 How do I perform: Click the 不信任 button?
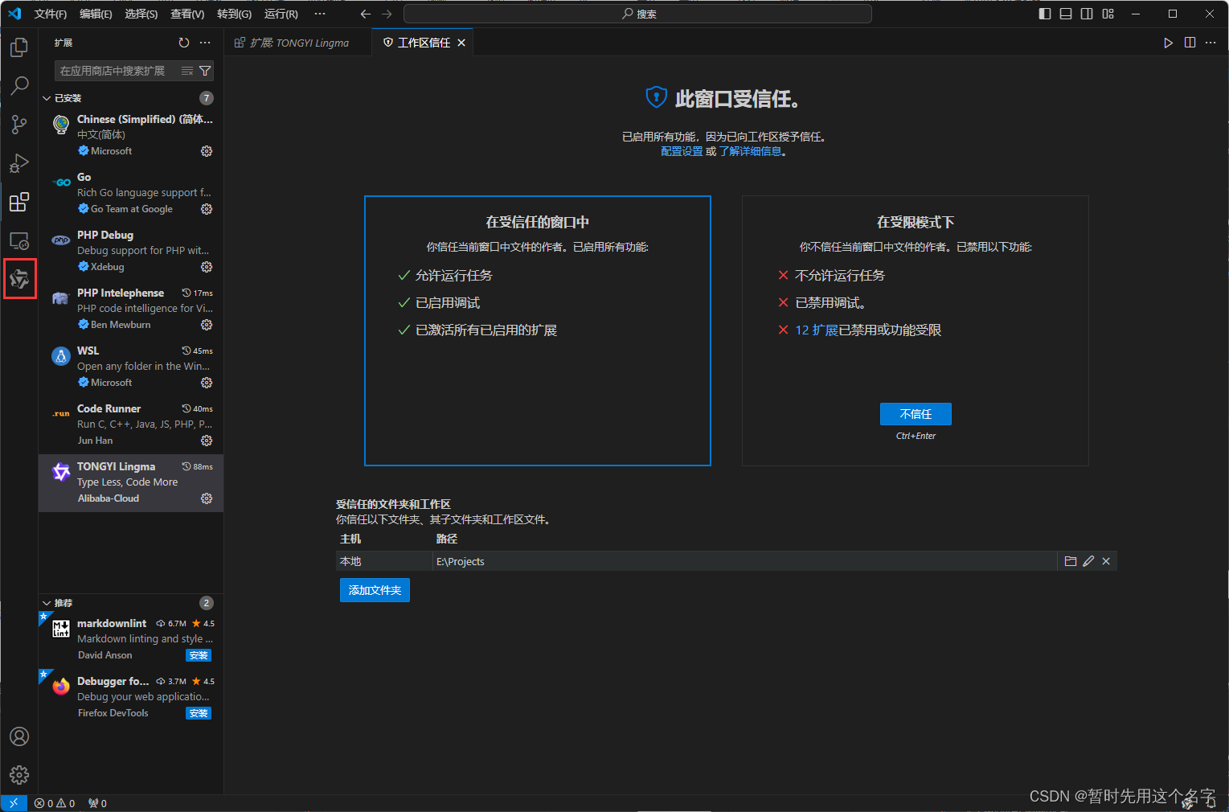(916, 414)
